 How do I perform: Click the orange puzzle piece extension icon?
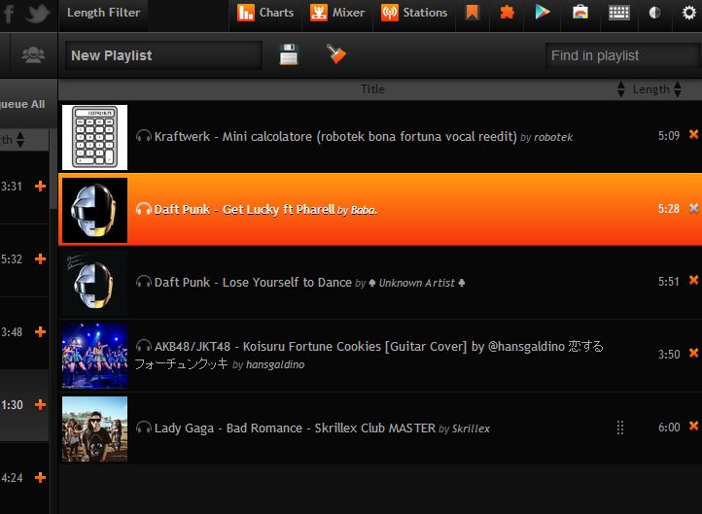click(x=507, y=13)
